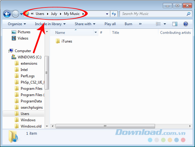Click the Users breadcrumb in address bar
This screenshot has width=195, height=147.
click(40, 14)
